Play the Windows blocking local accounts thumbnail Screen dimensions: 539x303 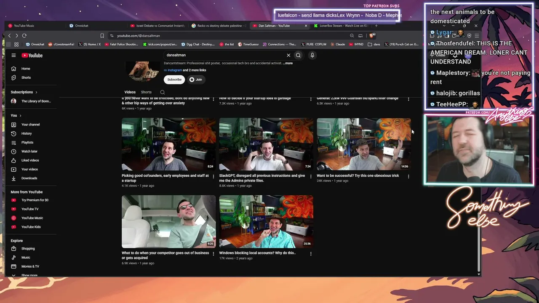point(266,221)
